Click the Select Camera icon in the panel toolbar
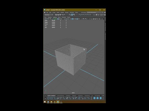Screen dimensions: 149x111 45,19
